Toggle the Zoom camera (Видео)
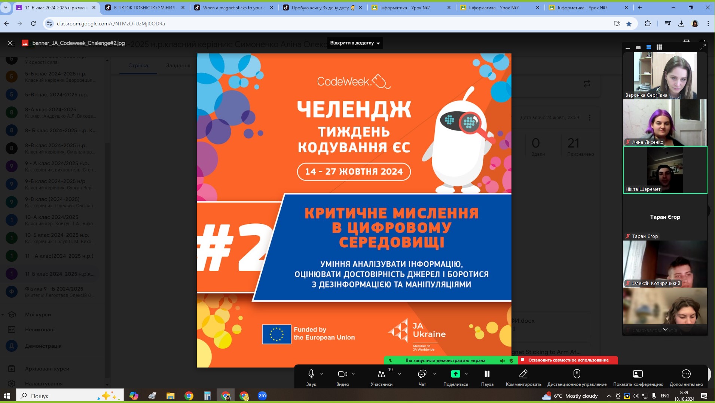 pyautogui.click(x=342, y=374)
